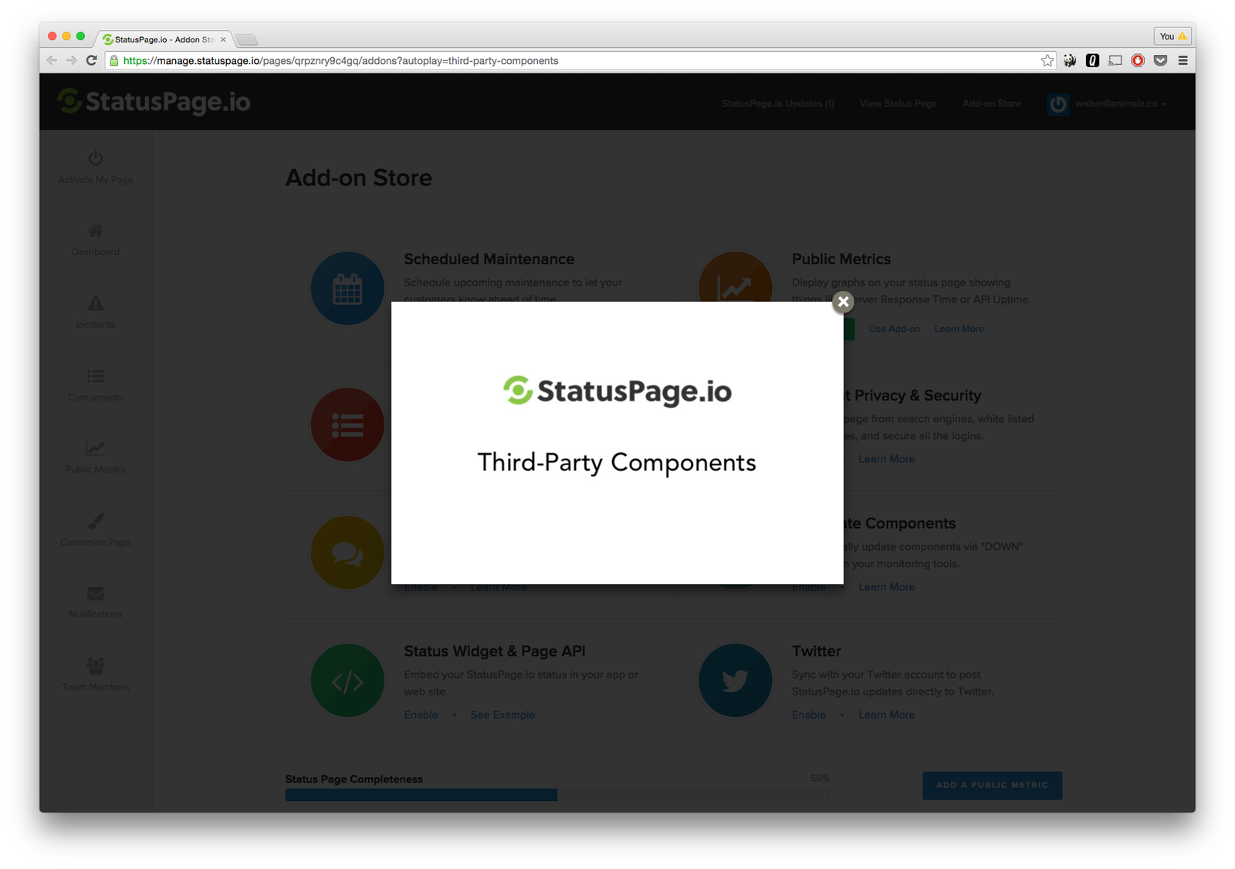The image size is (1235, 869).
Task: Click the red Opera-style extension icon
Action: click(x=1138, y=60)
